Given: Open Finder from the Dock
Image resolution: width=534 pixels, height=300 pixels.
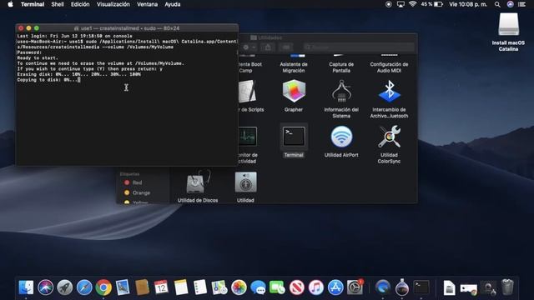Looking at the screenshot, I should [26, 287].
